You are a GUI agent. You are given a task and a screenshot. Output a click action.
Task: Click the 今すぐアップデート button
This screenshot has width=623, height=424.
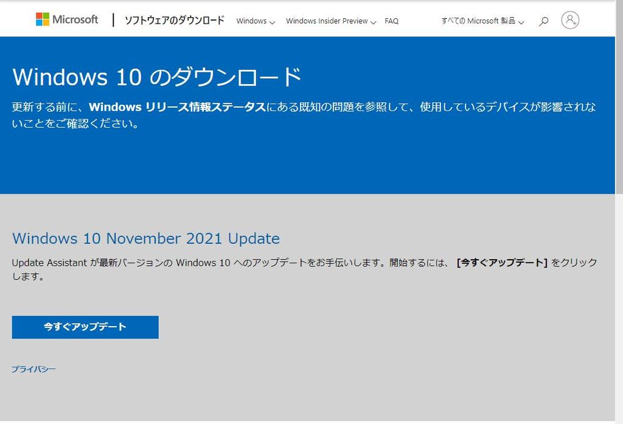click(85, 327)
